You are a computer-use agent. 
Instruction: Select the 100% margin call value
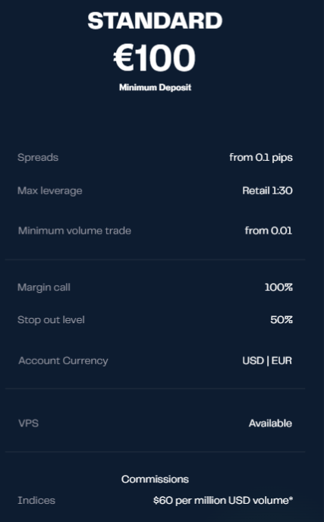278,288
